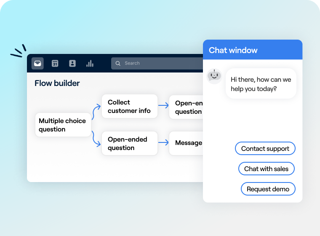Select the Open-ended question node at bottom

(130, 143)
